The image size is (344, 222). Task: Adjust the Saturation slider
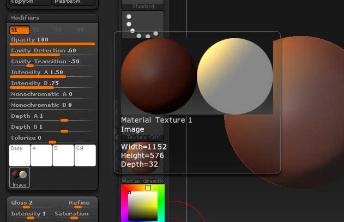pos(74,215)
